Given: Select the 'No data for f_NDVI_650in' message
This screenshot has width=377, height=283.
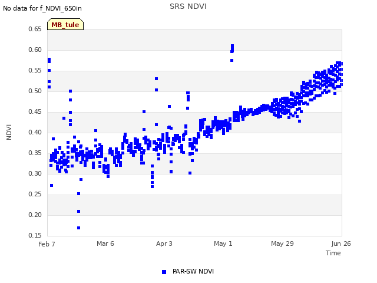Looking at the screenshot, I should point(42,8).
